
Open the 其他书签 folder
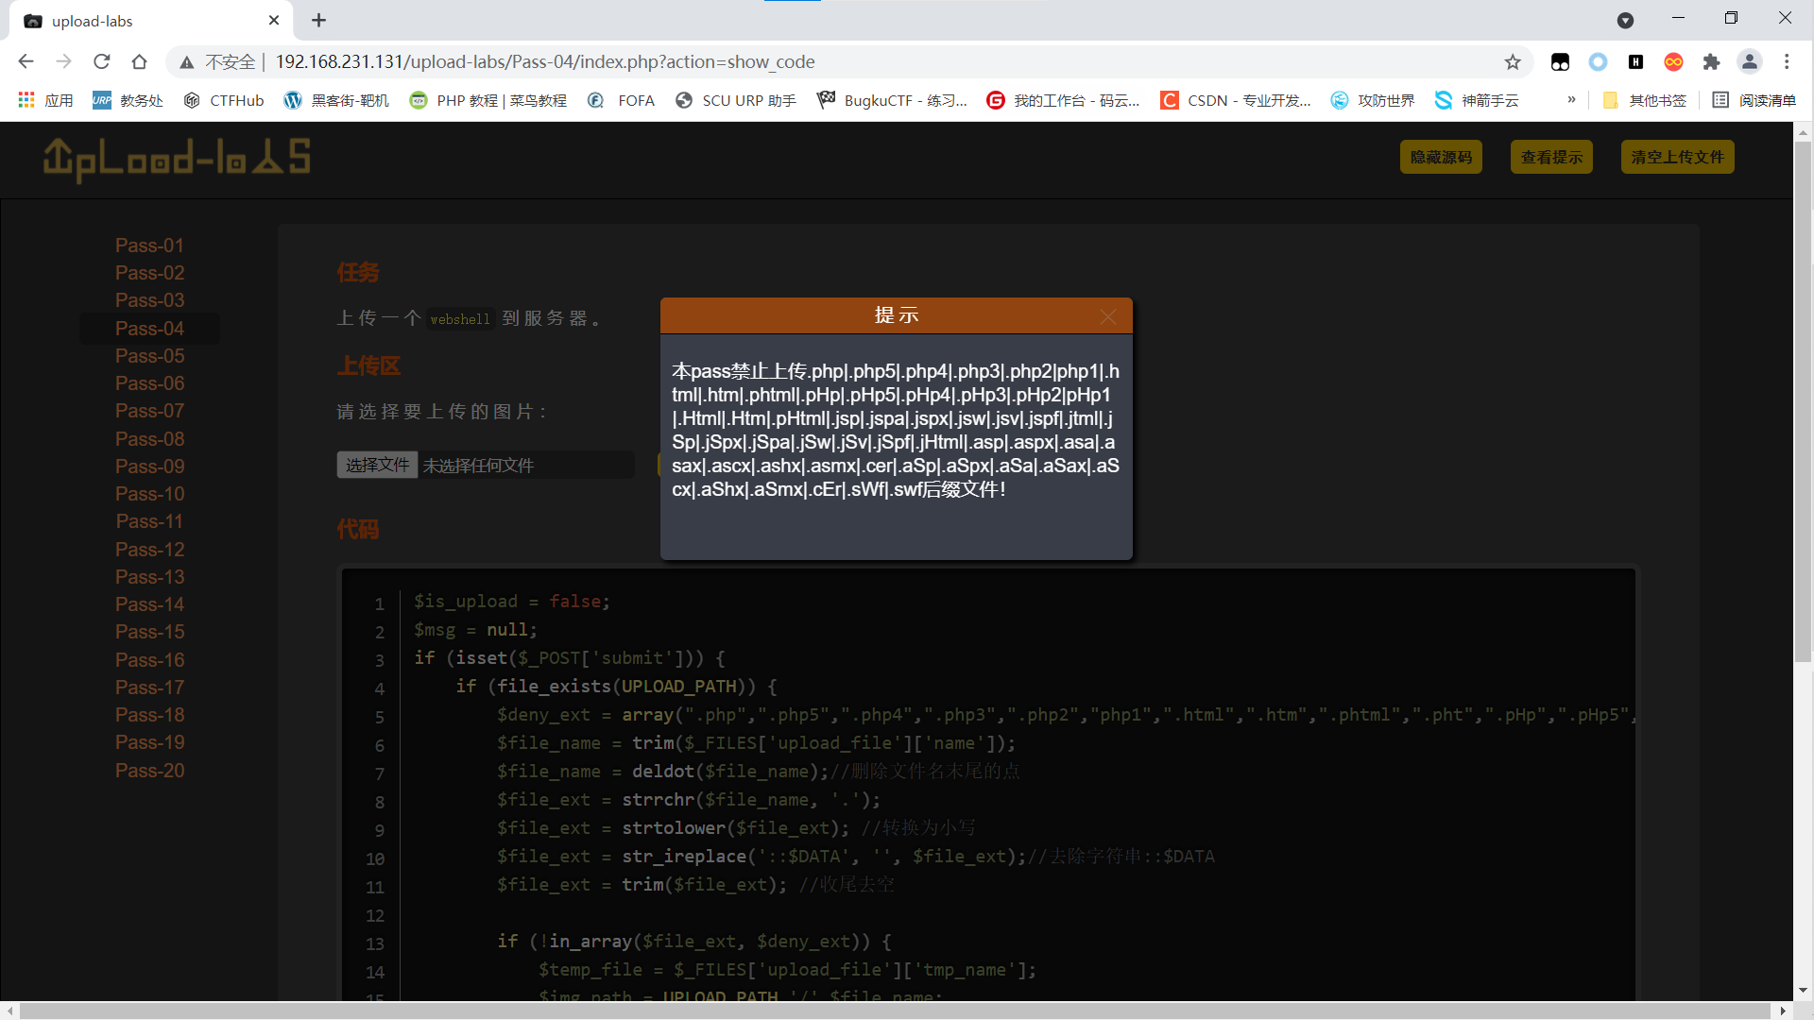pyautogui.click(x=1645, y=100)
